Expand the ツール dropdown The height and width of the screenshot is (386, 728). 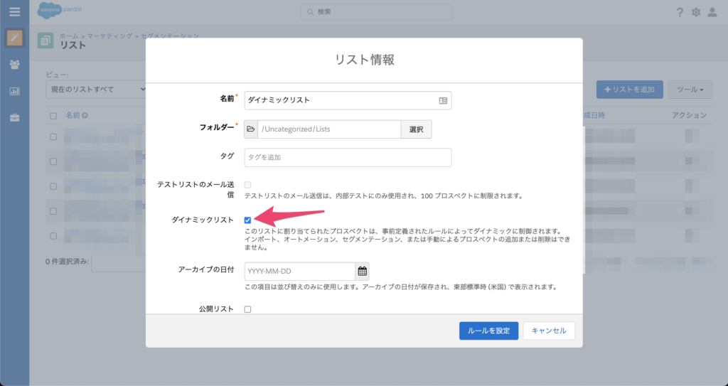pos(690,90)
